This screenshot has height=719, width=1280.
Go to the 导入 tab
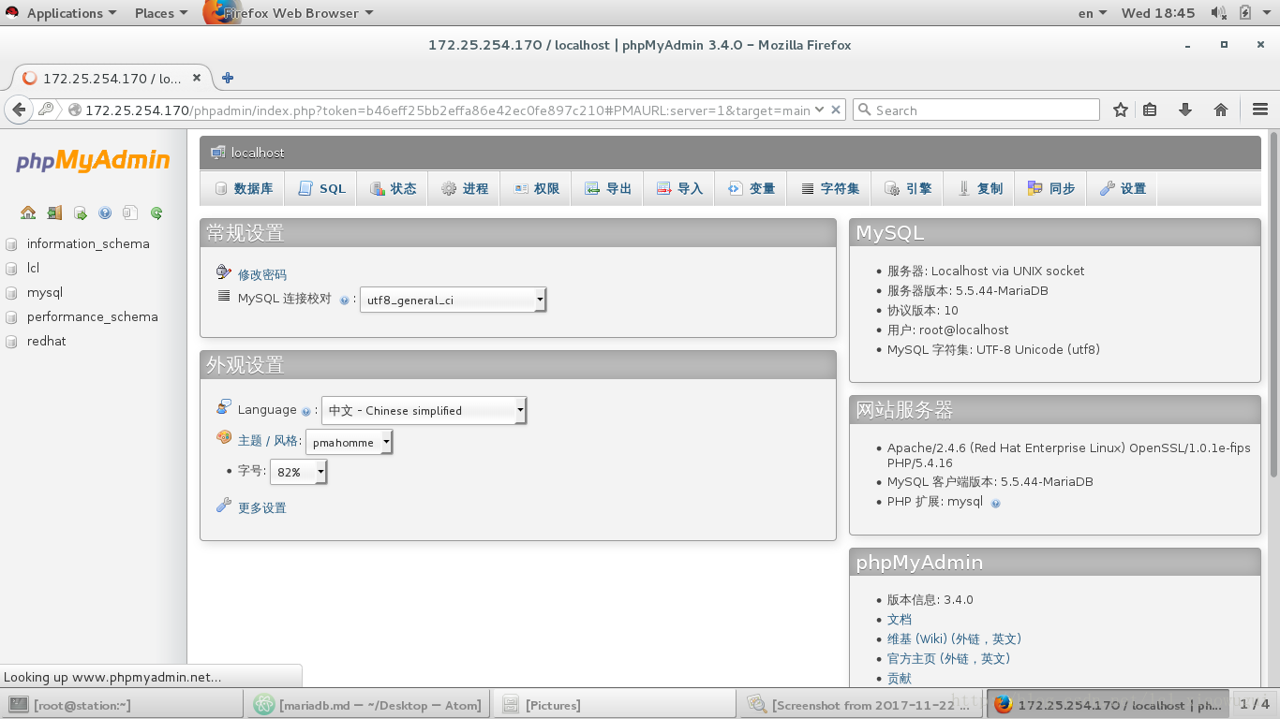679,188
